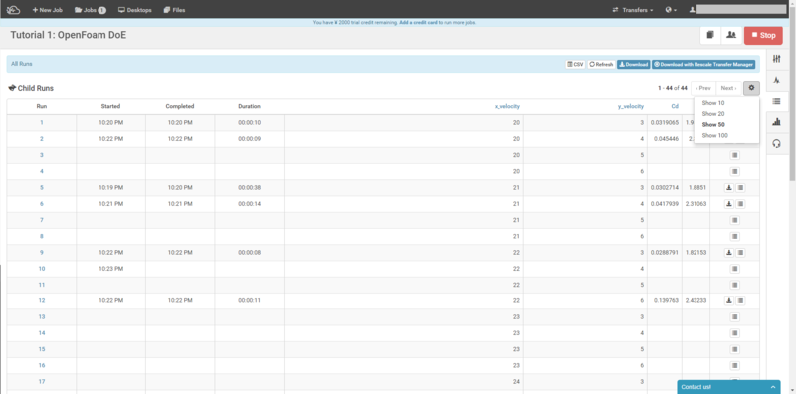This screenshot has width=796, height=394.
Task: Toggle the page size gear dropdown
Action: pos(751,88)
